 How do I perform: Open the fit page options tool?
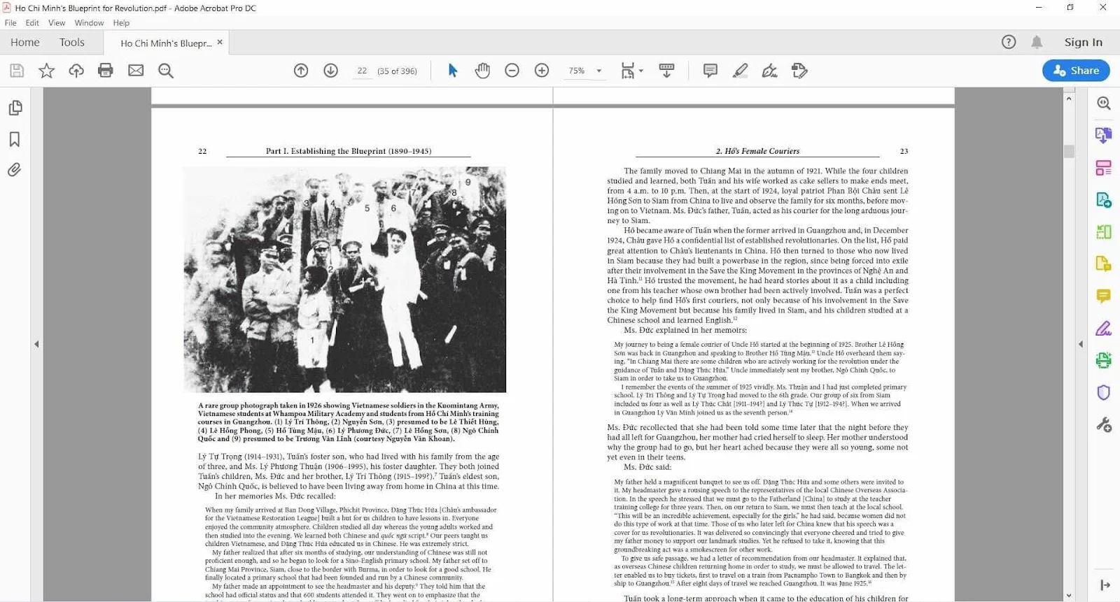631,71
